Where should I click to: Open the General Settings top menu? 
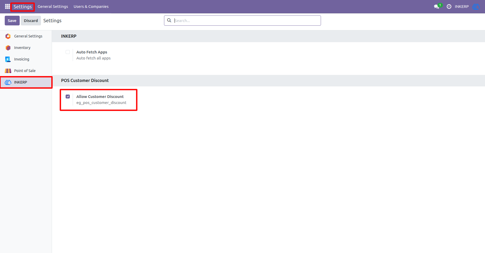53,7
